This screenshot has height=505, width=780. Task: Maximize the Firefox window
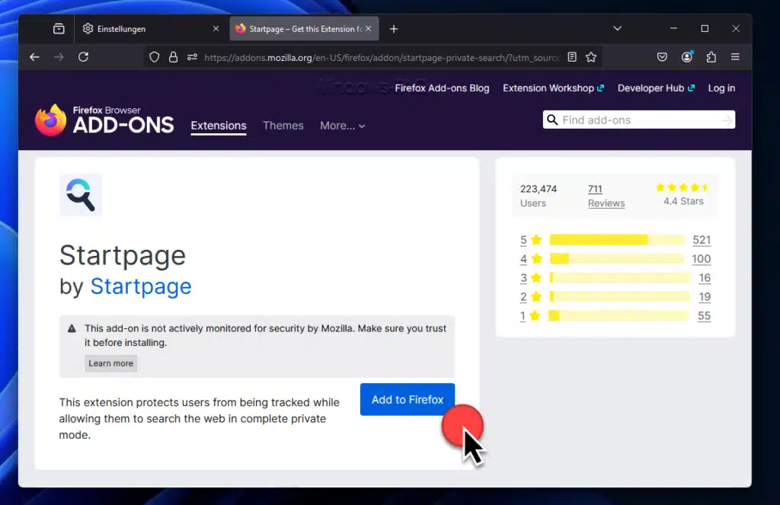(x=705, y=28)
